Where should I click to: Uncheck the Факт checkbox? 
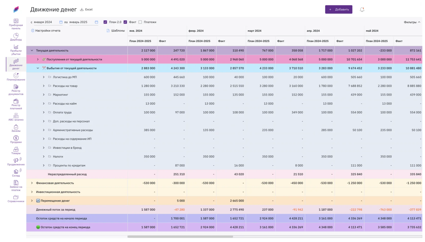click(125, 22)
